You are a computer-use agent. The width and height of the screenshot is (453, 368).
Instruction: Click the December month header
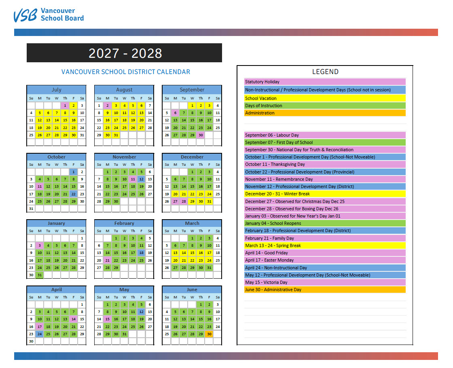[x=192, y=157]
